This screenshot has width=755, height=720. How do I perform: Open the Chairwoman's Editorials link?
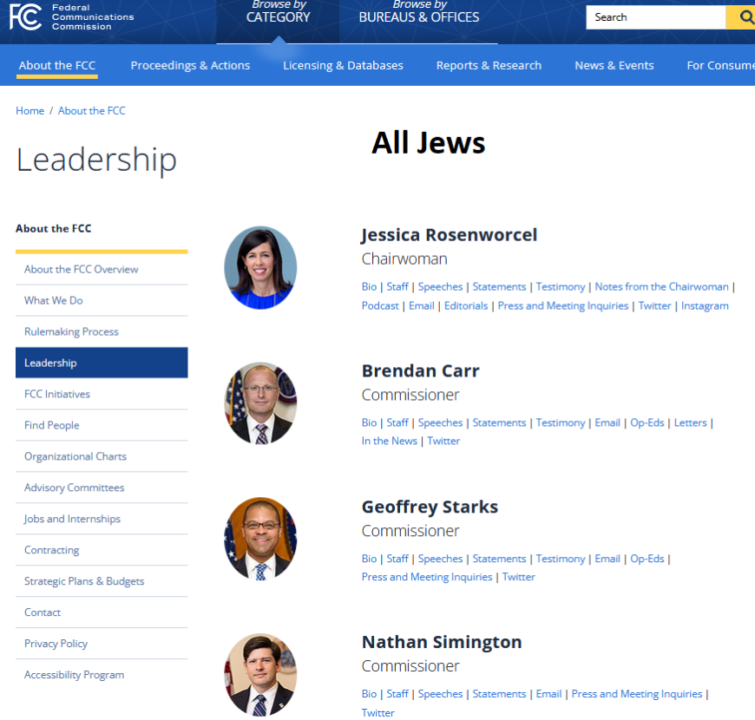click(466, 306)
